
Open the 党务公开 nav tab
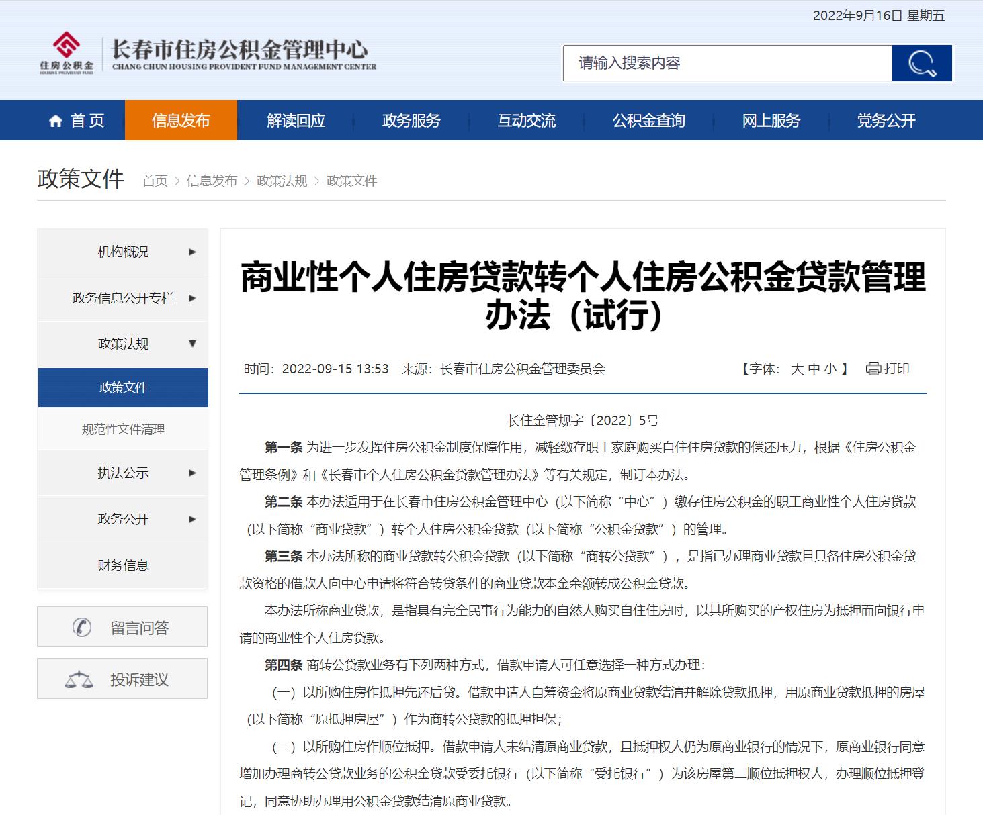pyautogui.click(x=886, y=120)
